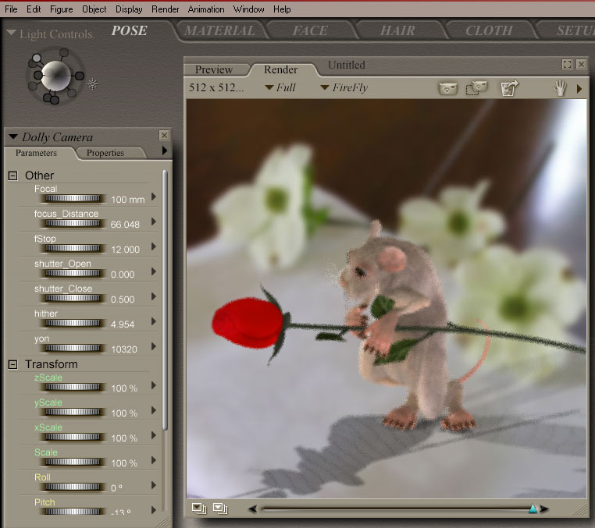This screenshot has height=528, width=595.
Task: Click the 512 x 512 render size button
Action: click(x=216, y=88)
